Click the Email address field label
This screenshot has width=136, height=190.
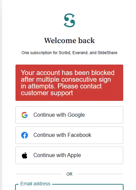coord(35,184)
